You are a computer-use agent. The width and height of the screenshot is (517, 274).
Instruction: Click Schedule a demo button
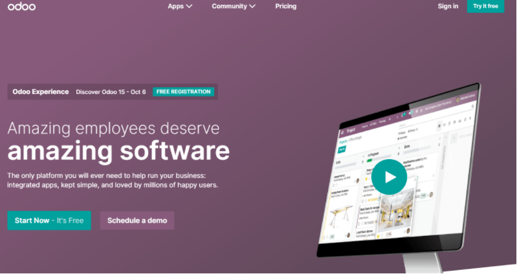pos(137,221)
